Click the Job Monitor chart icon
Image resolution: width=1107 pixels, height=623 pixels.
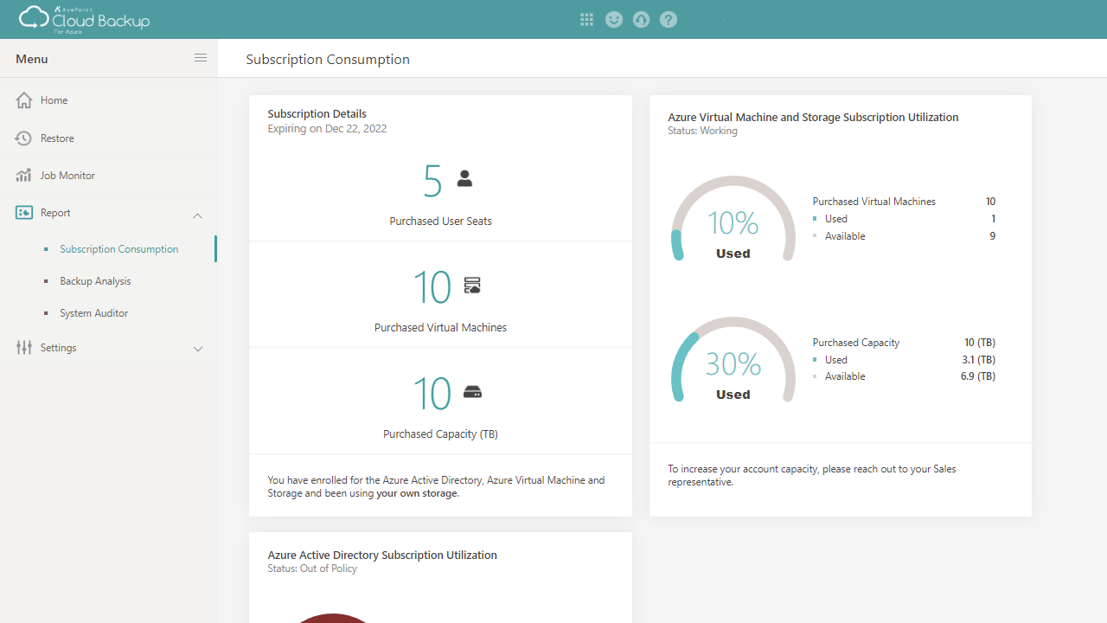(x=24, y=176)
